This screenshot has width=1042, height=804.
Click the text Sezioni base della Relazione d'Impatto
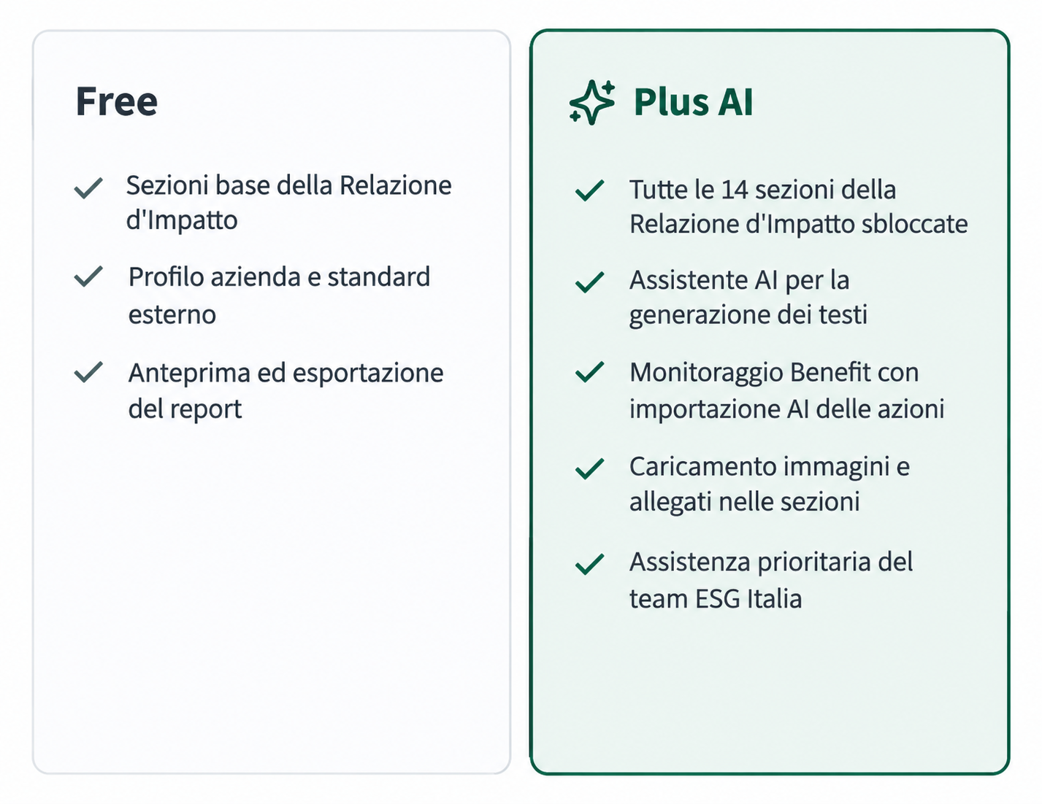pos(288,202)
